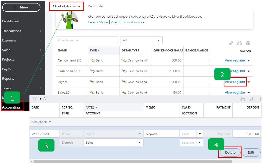Open Reports in the sidebar
This screenshot has width=265, height=165.
[8, 79]
